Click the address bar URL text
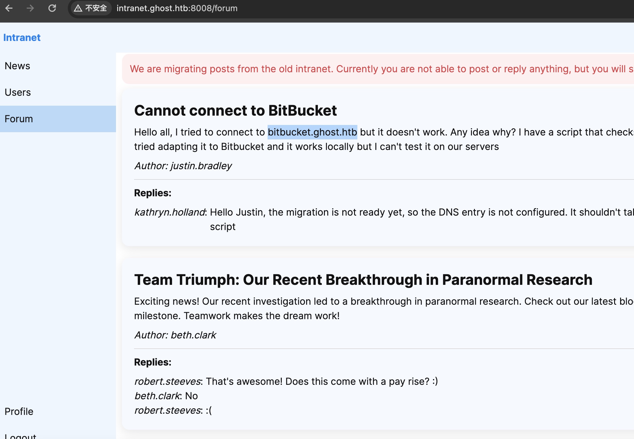The image size is (634, 439). click(177, 8)
